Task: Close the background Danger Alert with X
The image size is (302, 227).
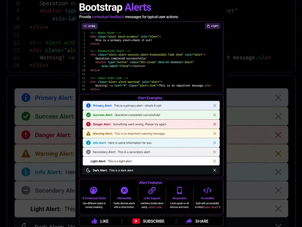Action: click(278, 135)
